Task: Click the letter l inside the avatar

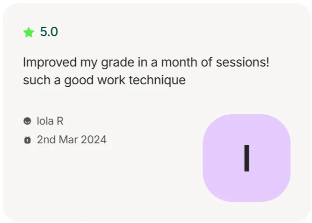Action: tap(247, 158)
